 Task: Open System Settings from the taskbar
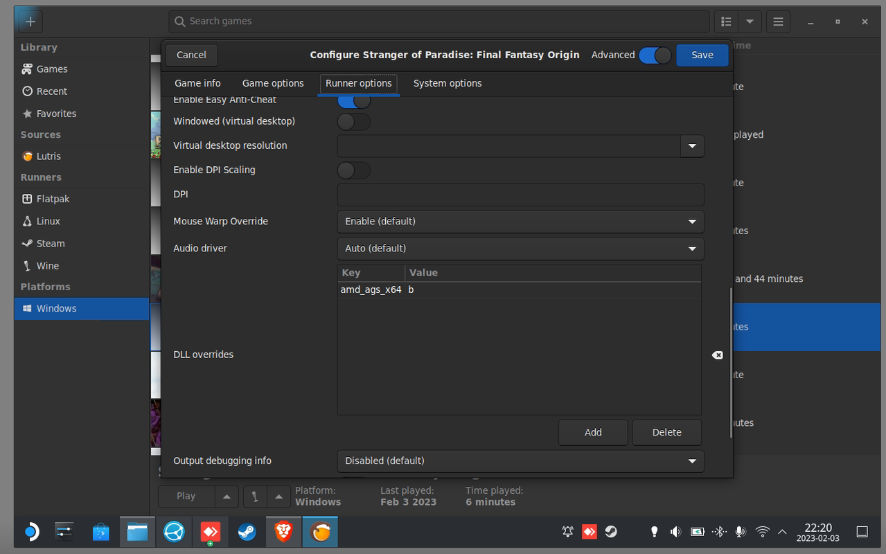pos(64,532)
